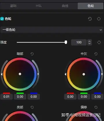The width and height of the screenshot is (104, 121).
Task: Select the 色轮 tab
Action: 91,6
